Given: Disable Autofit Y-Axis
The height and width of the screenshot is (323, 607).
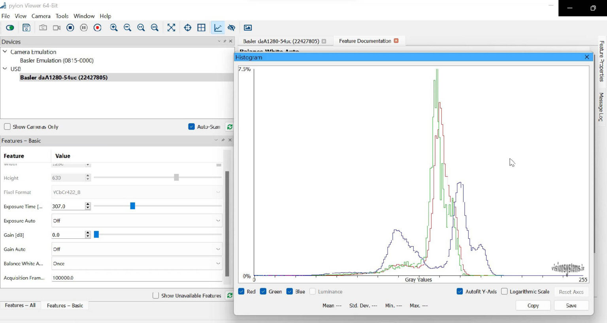Looking at the screenshot, I should (x=460, y=291).
